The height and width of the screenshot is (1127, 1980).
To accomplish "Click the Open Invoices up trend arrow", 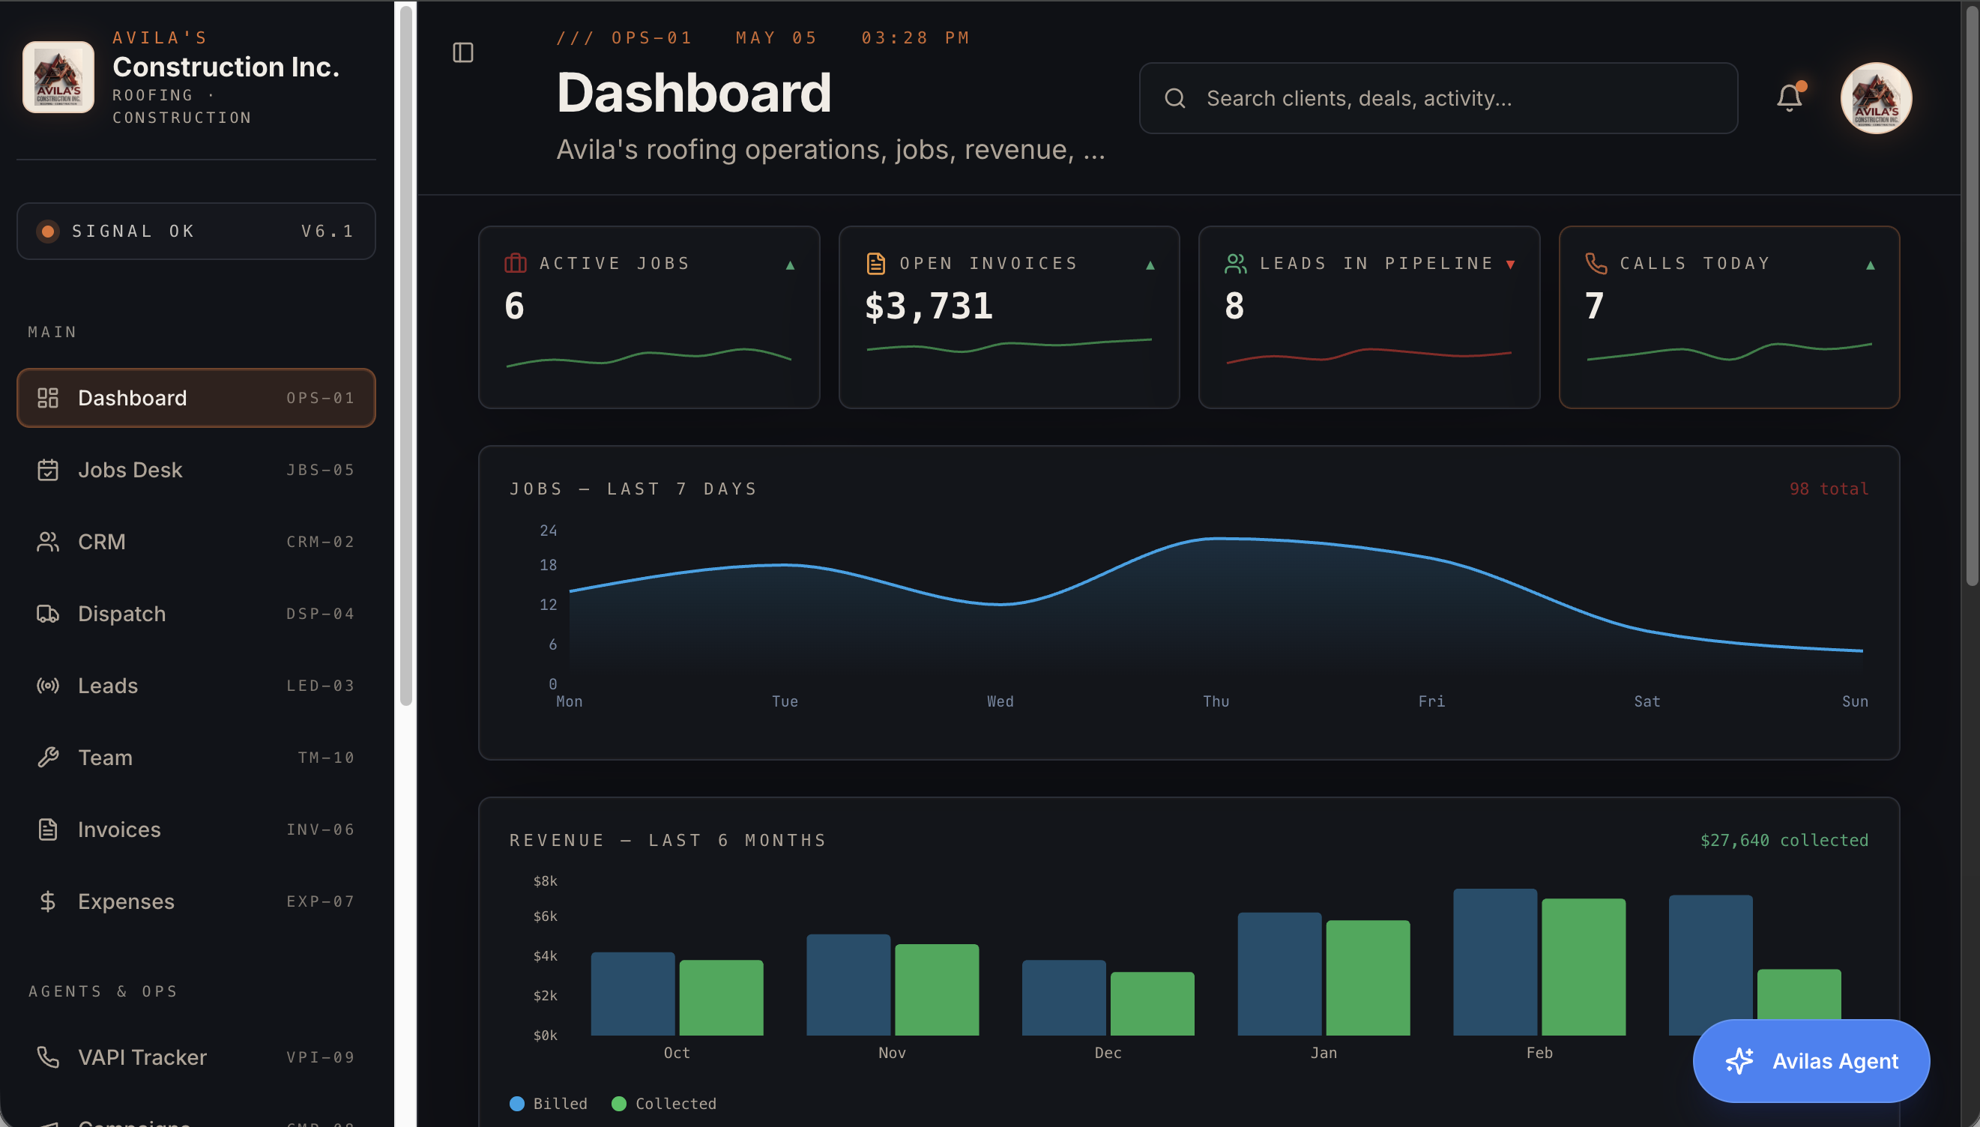I will 1150,265.
